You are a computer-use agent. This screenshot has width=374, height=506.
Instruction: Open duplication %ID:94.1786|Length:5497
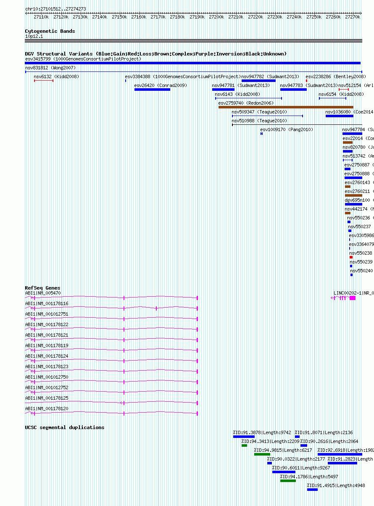pos(309,477)
